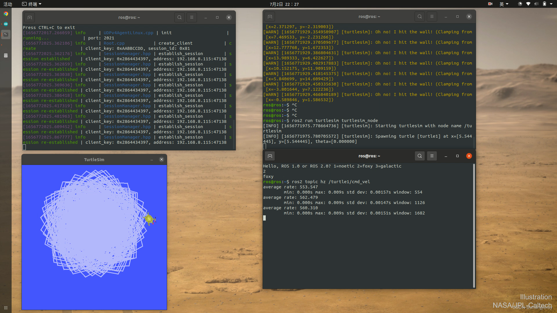Screen dimensions: 557x313
Task: Maximize the top-left terminal window
Action: pos(217,17)
